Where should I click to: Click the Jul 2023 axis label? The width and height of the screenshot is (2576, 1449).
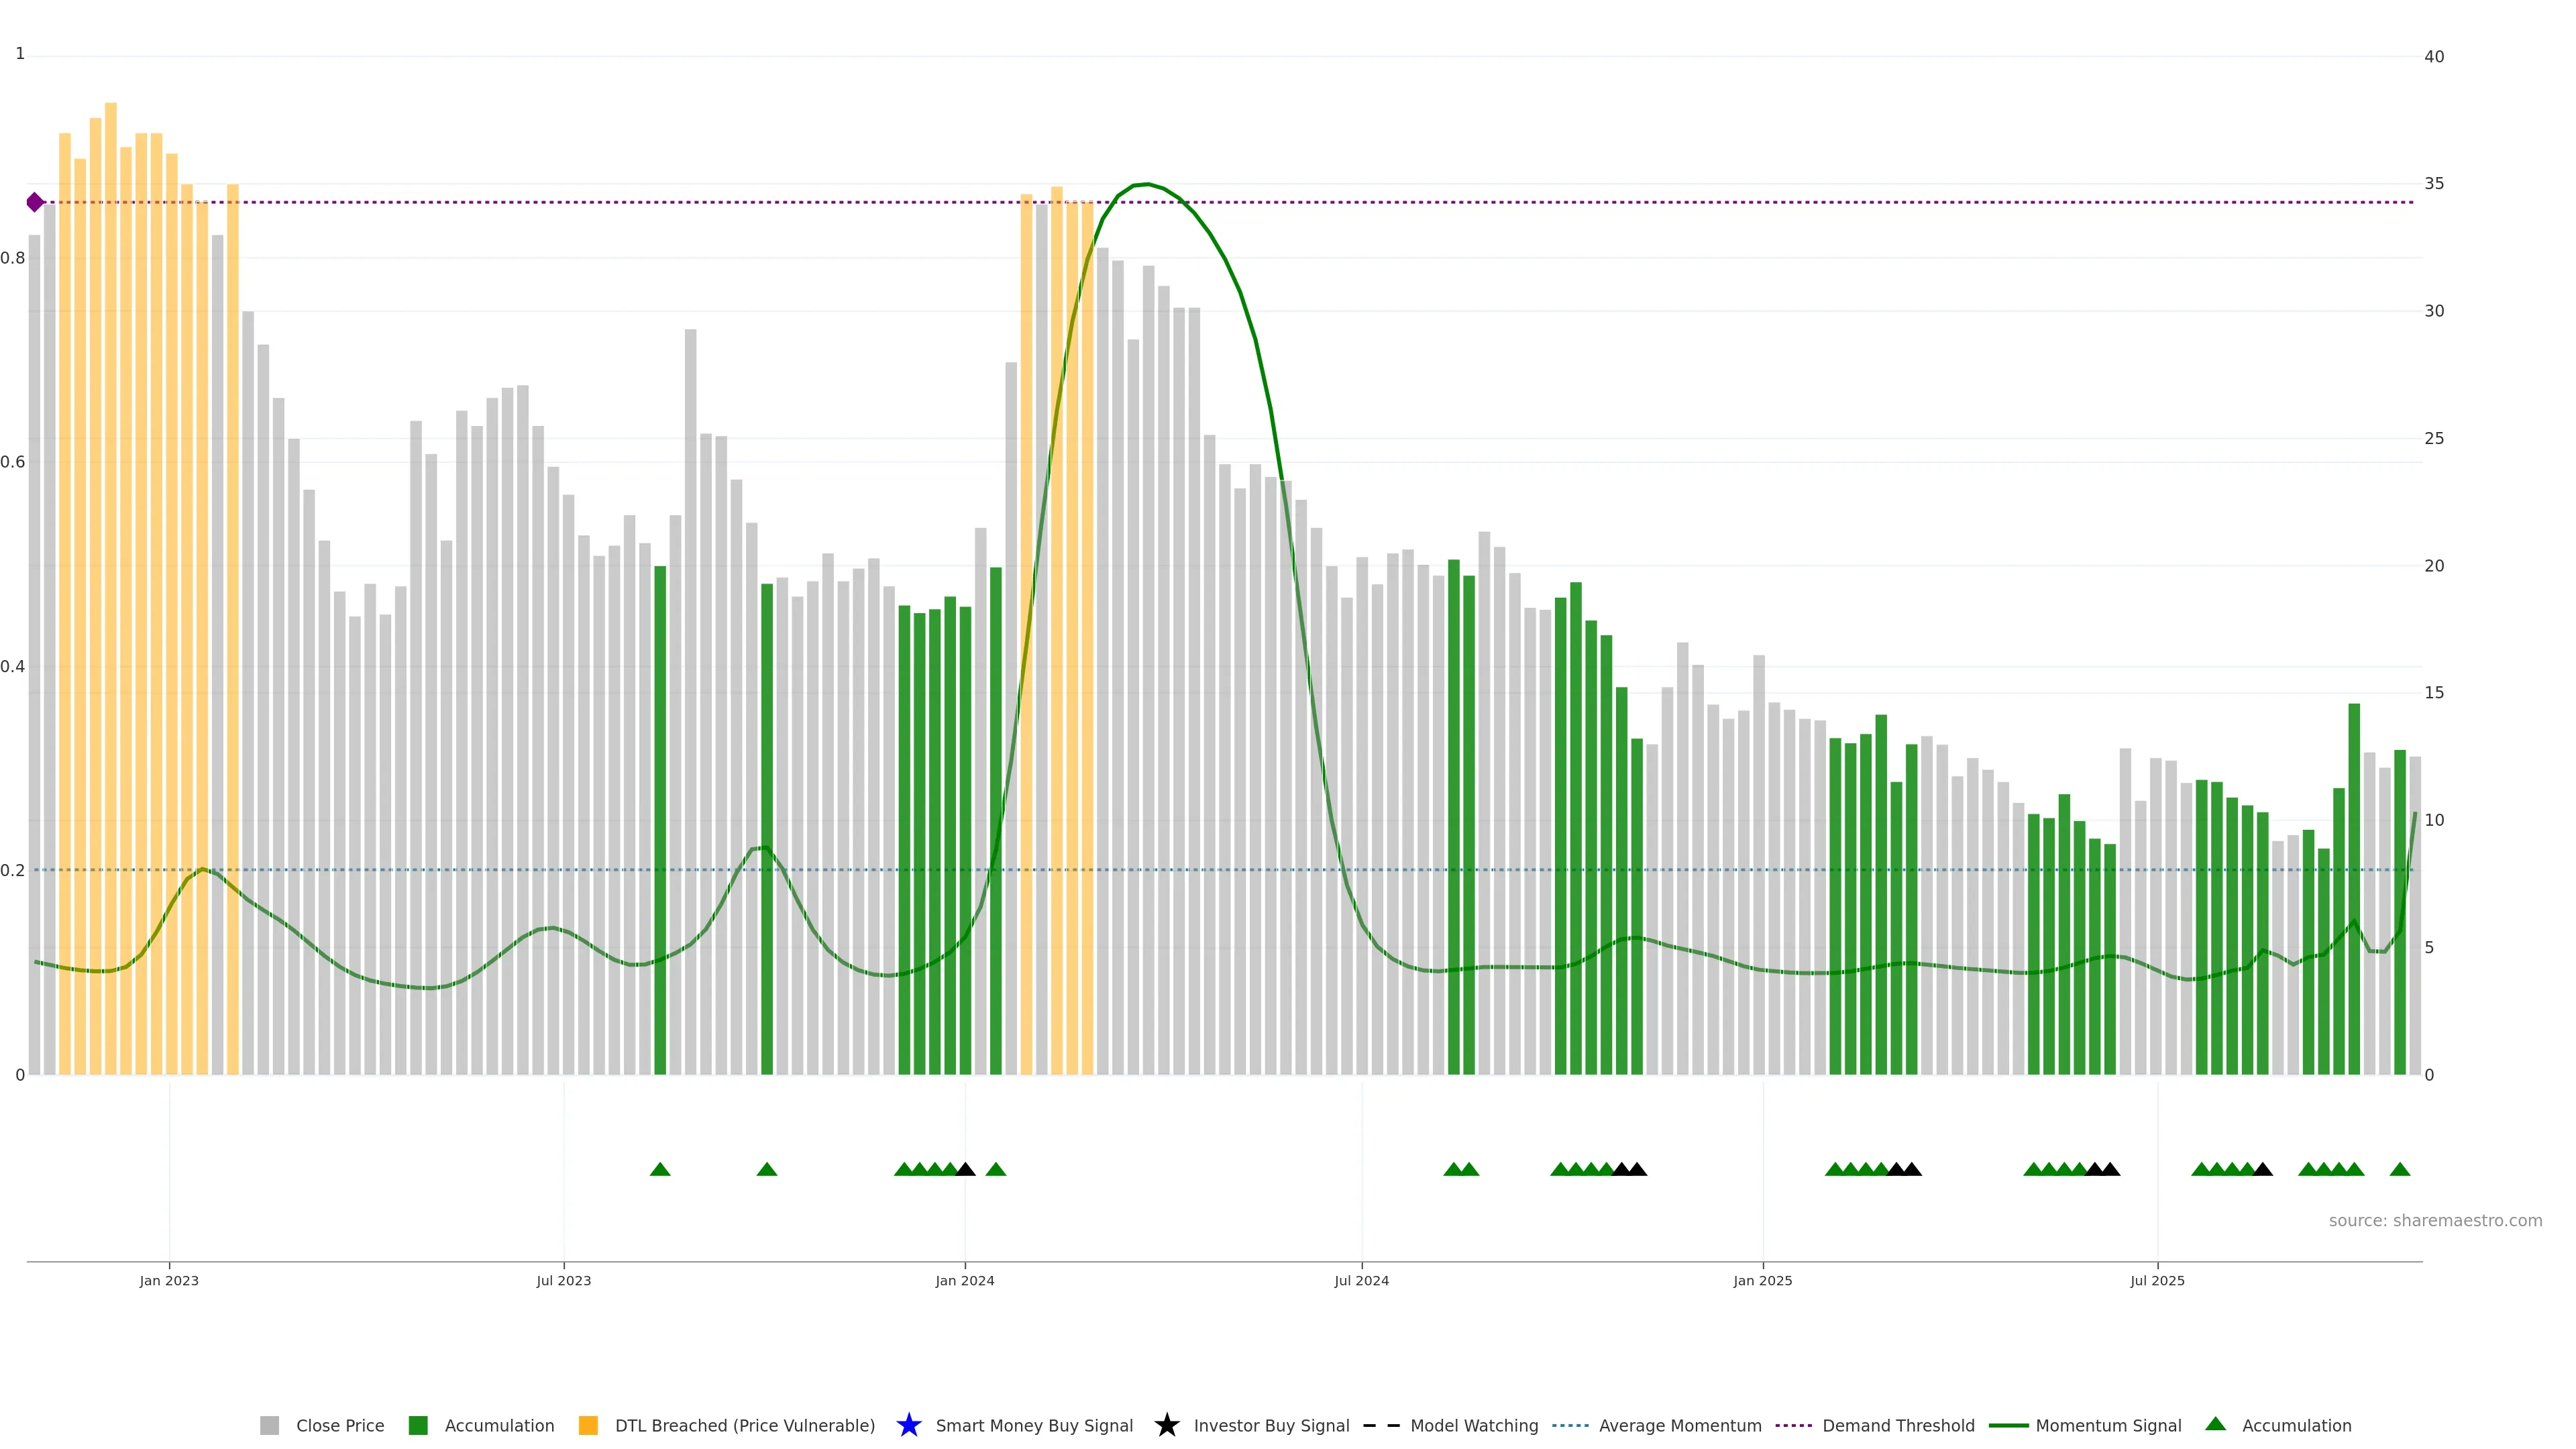(x=563, y=1280)
